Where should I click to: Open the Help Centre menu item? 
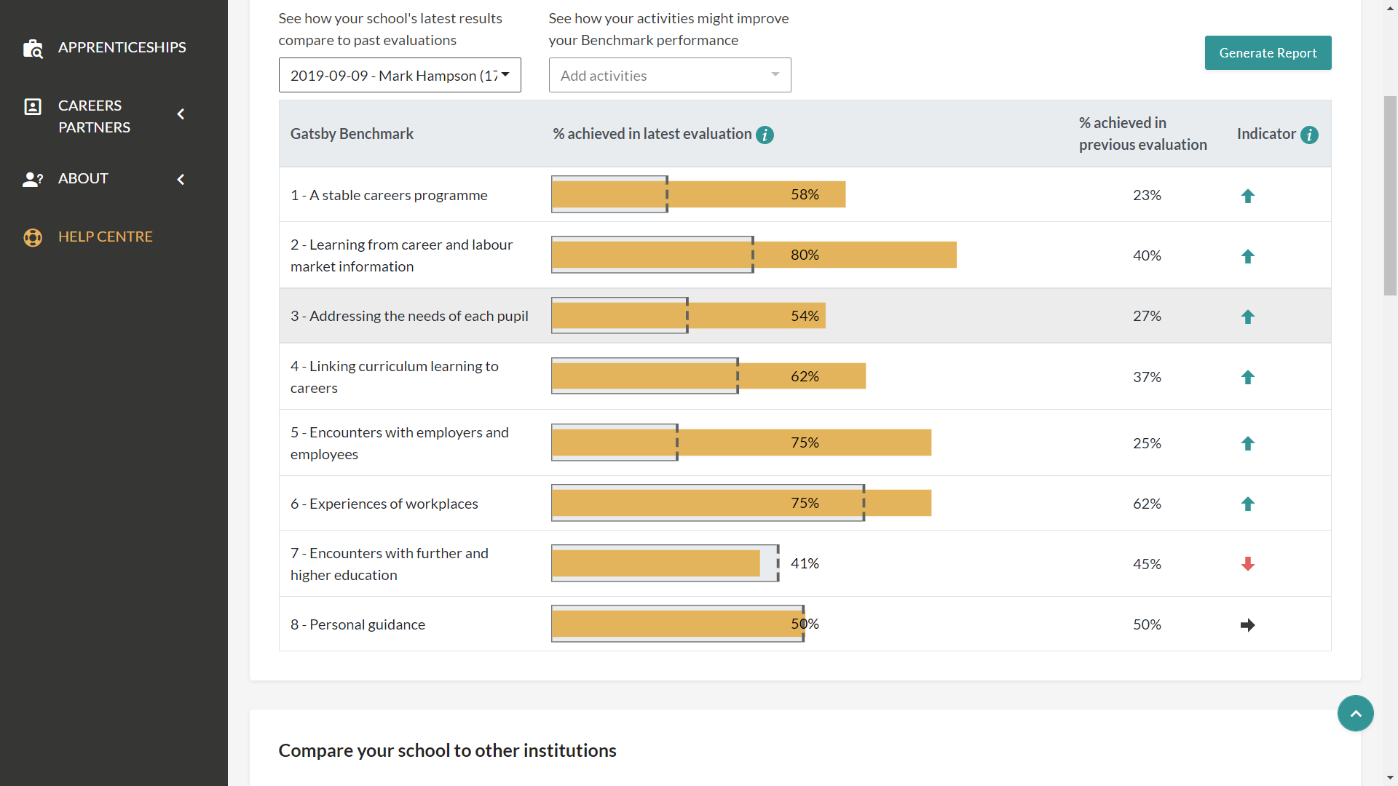coord(105,237)
